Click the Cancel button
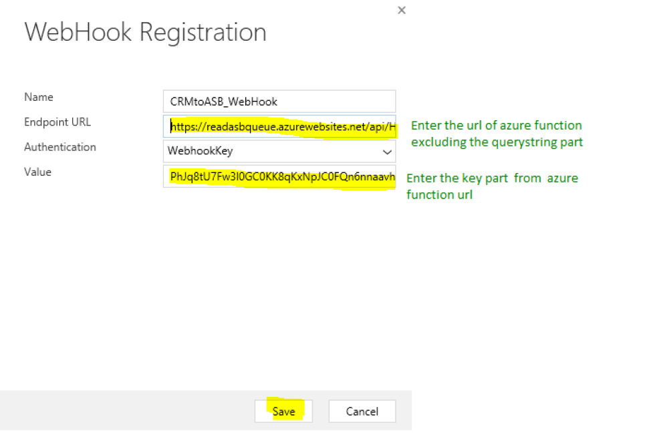The image size is (647, 445). [362, 411]
